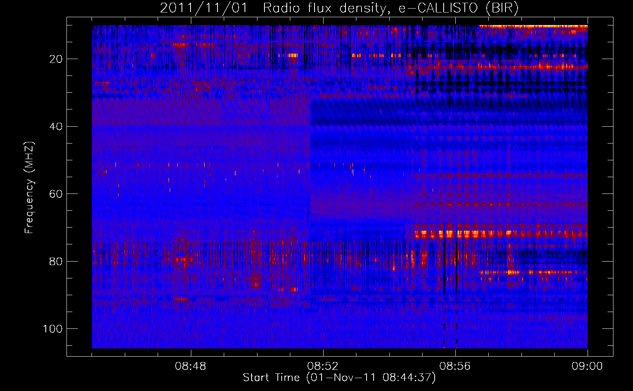633x391 pixels.
Task: Click the time tick label "09:00"
Action: [x=587, y=366]
